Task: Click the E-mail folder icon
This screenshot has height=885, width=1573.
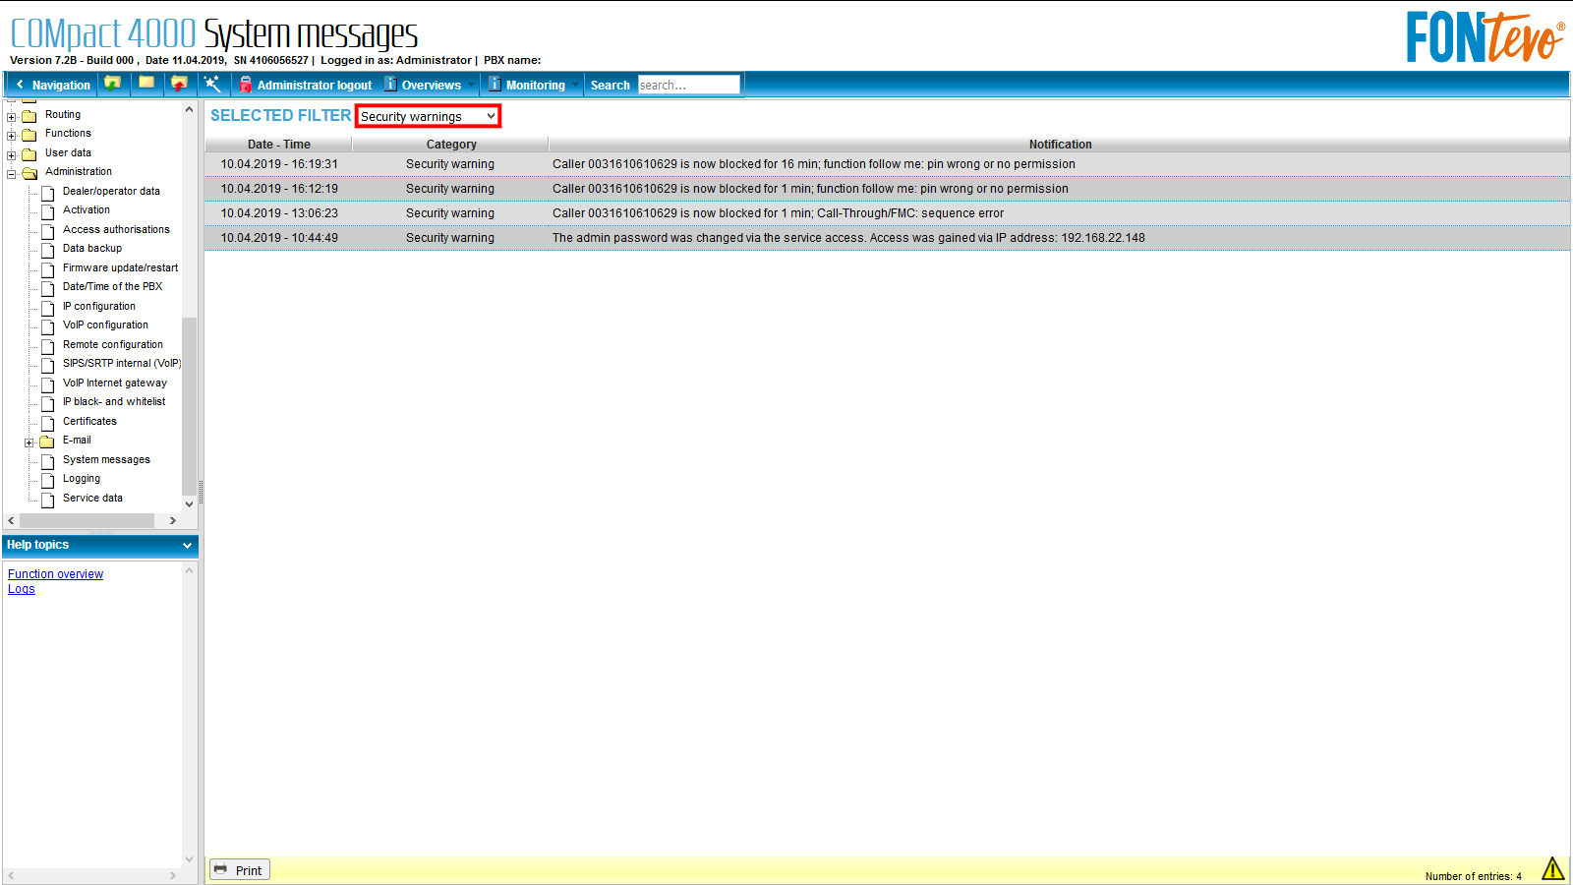Action: point(47,442)
